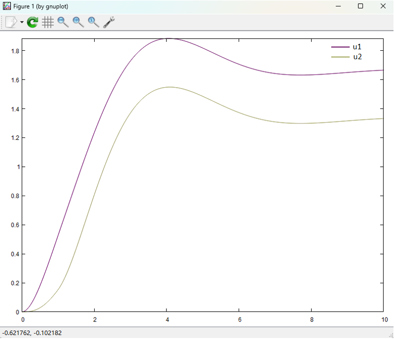
Task: Click the copy-to-clipboard export icon
Action: click(x=11, y=22)
